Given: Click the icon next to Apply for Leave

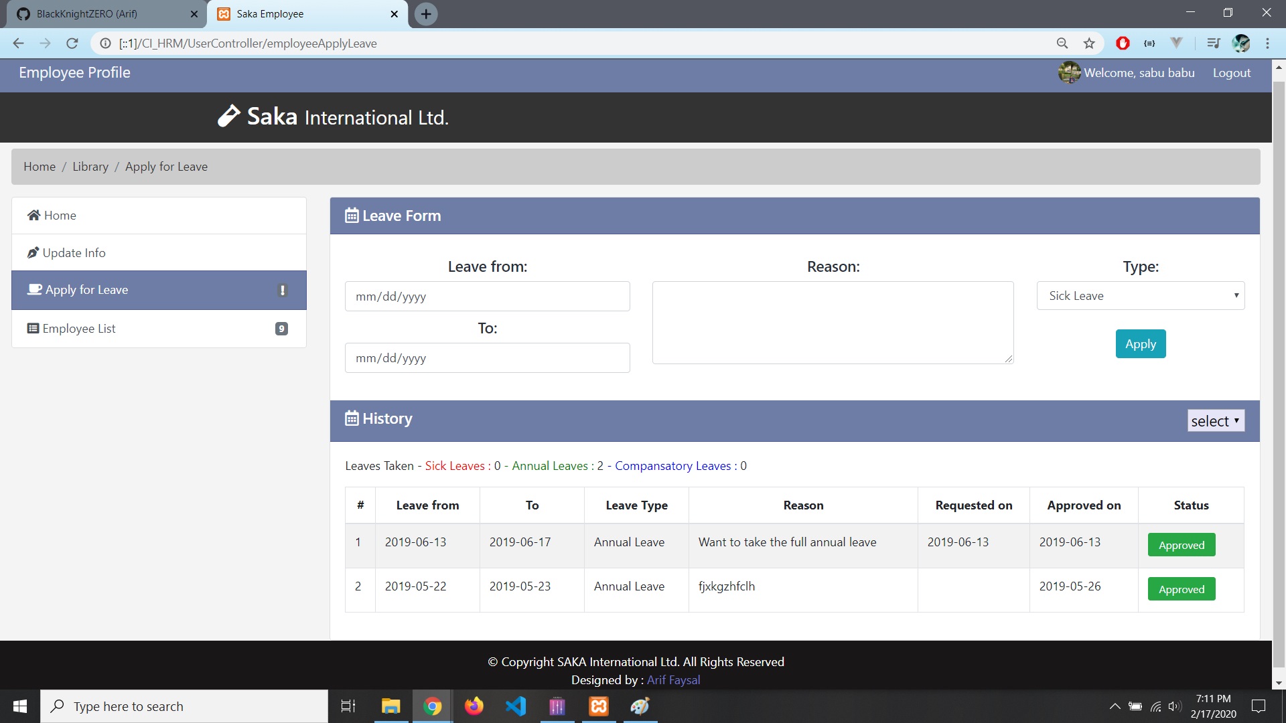Looking at the screenshot, I should [x=282, y=290].
